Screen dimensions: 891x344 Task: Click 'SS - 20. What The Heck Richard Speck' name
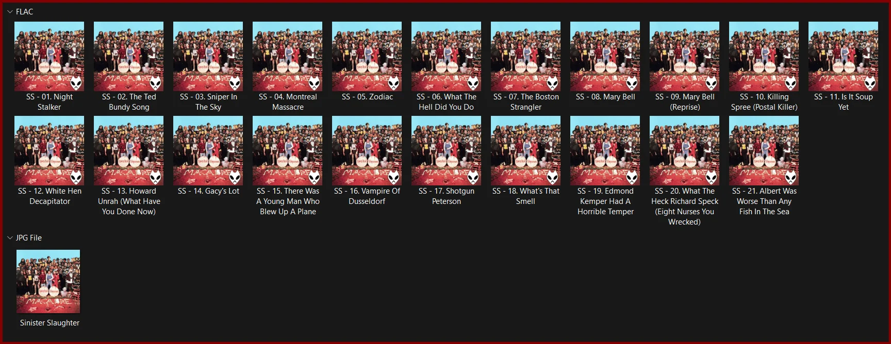pyautogui.click(x=685, y=207)
